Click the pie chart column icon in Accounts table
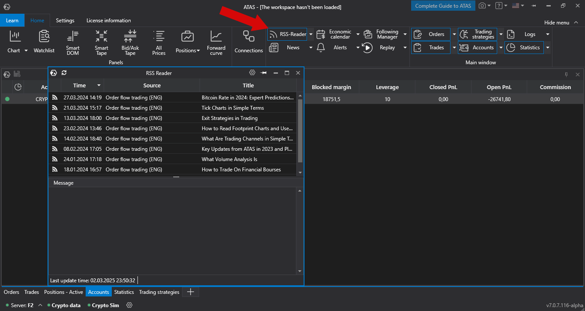This screenshot has width=585, height=311. pos(18,87)
